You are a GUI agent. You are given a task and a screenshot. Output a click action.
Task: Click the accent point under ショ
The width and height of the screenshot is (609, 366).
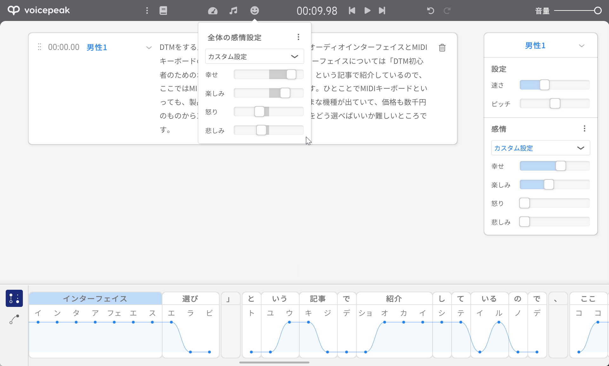(x=366, y=352)
